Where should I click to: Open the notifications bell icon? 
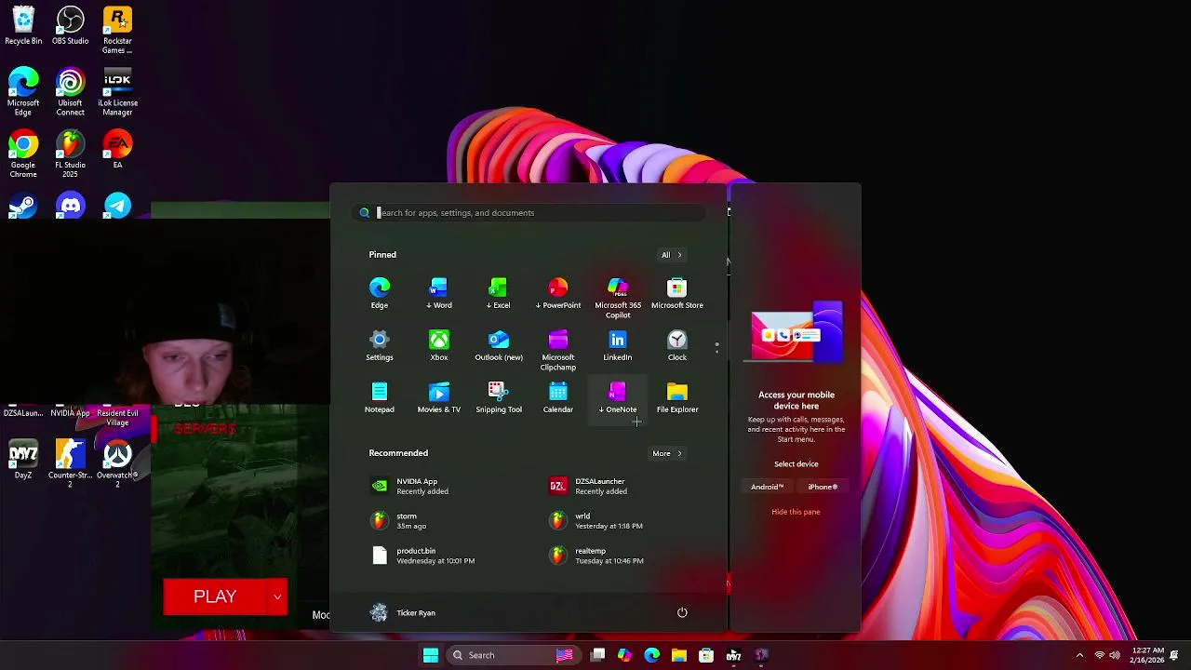tap(1175, 655)
